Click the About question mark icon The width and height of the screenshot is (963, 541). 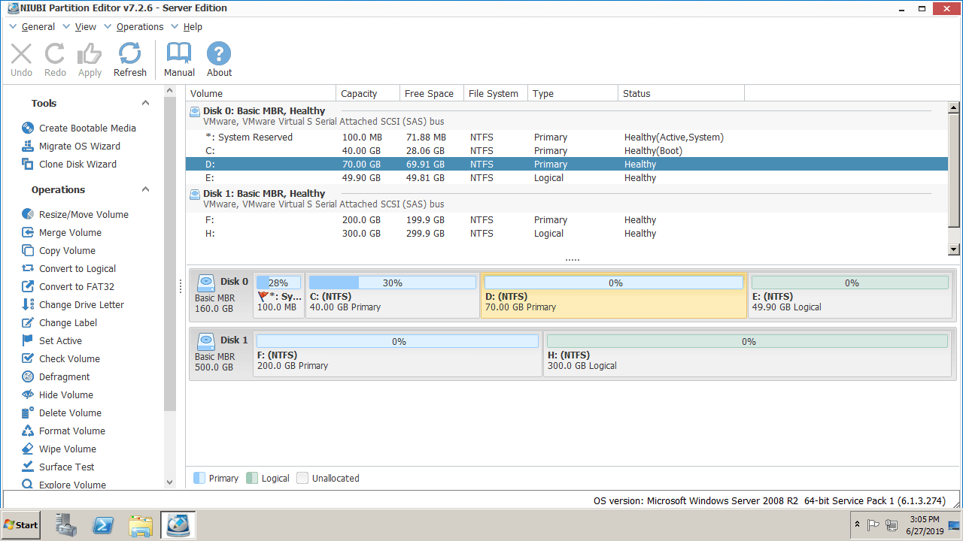click(219, 54)
